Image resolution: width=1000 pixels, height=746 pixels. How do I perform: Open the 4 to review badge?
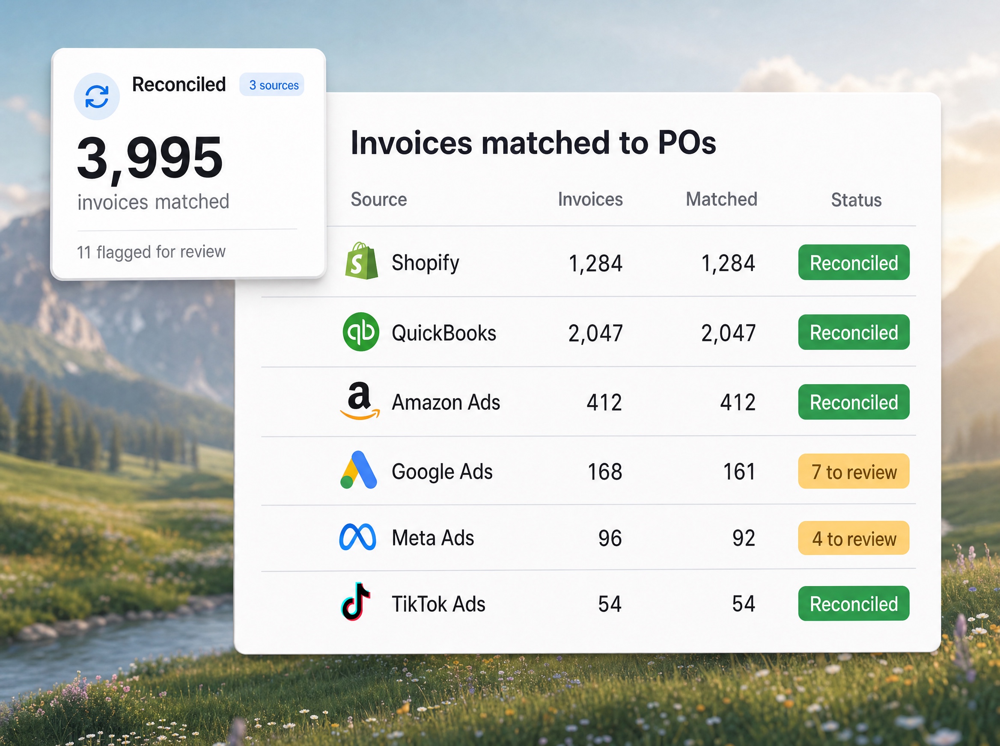point(854,538)
